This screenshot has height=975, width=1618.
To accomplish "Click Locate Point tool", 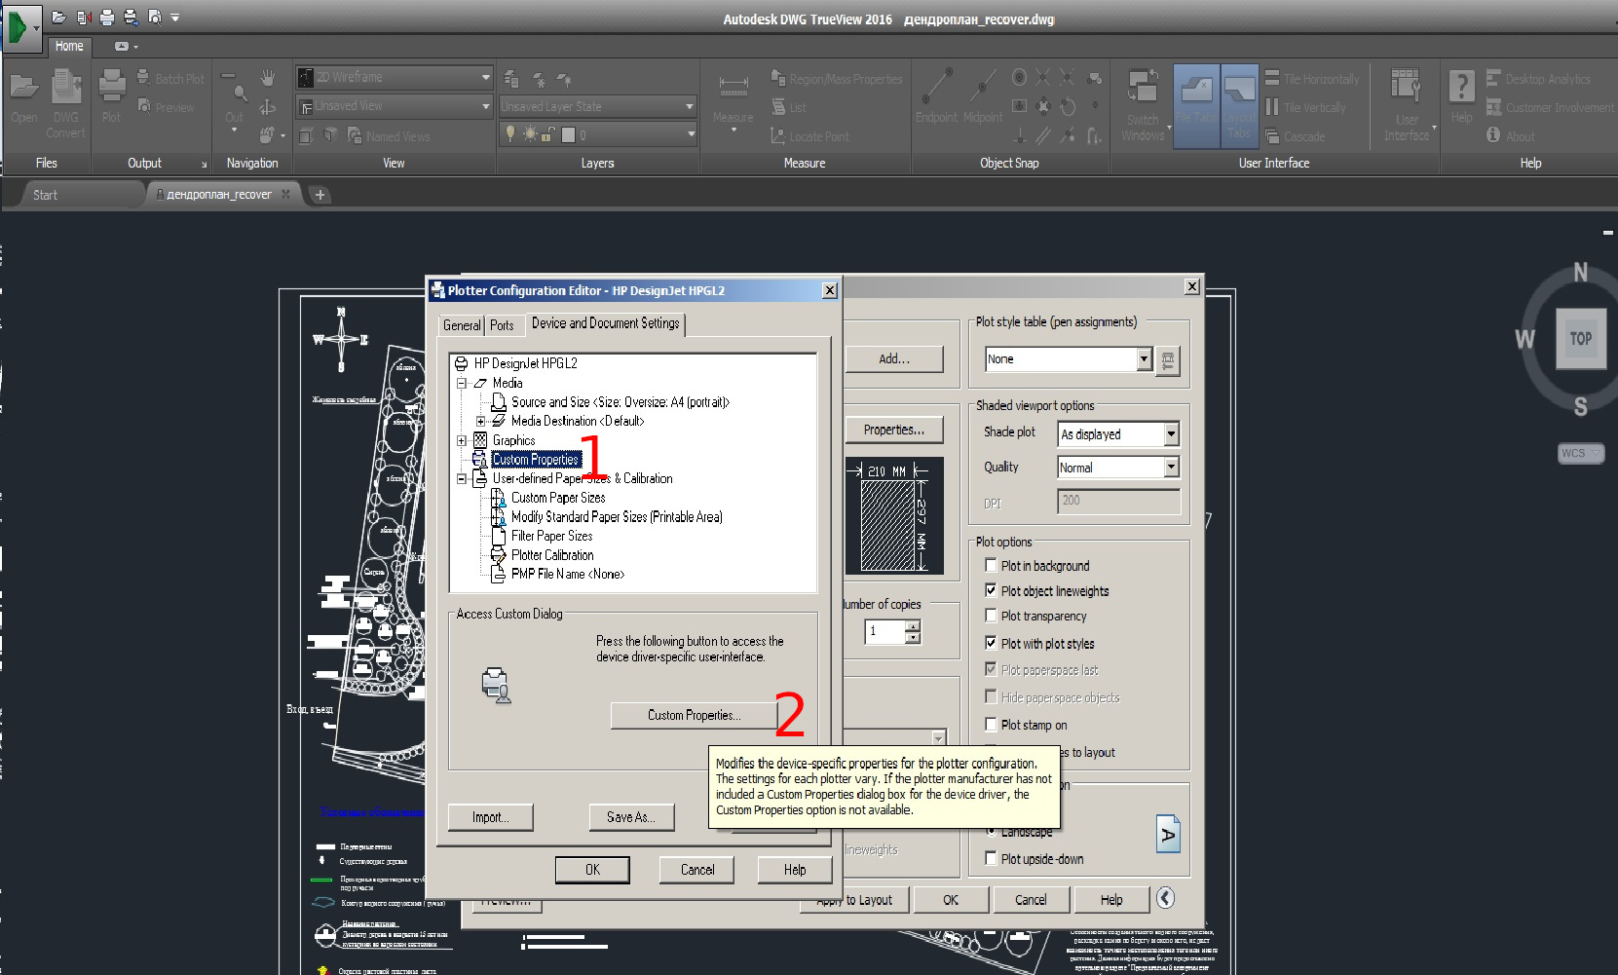I will pyautogui.click(x=809, y=136).
